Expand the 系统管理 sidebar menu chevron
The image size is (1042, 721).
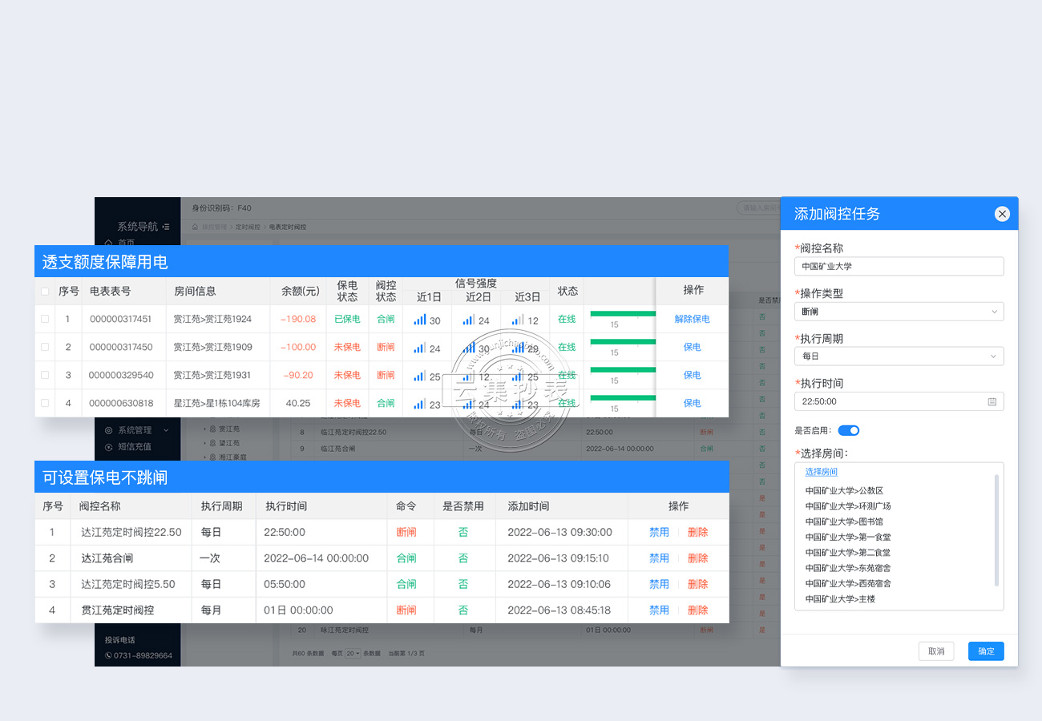(x=166, y=430)
